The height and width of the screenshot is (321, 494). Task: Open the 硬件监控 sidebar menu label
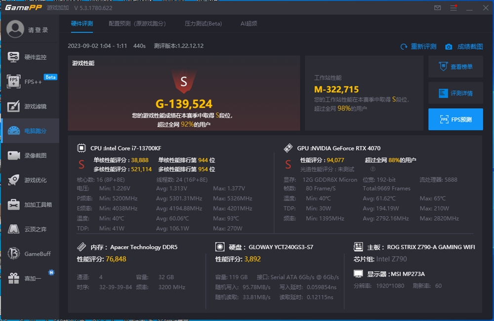35,57
